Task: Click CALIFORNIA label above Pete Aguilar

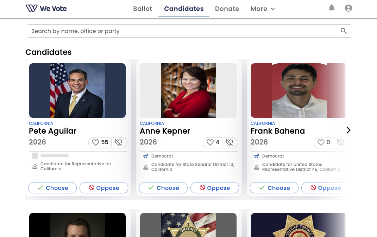Action: tap(41, 123)
